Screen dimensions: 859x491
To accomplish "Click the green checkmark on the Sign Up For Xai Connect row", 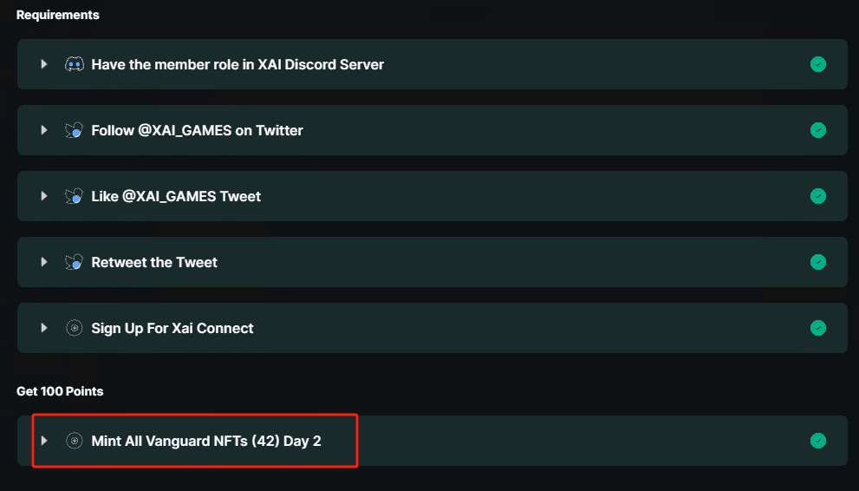I will tap(817, 328).
